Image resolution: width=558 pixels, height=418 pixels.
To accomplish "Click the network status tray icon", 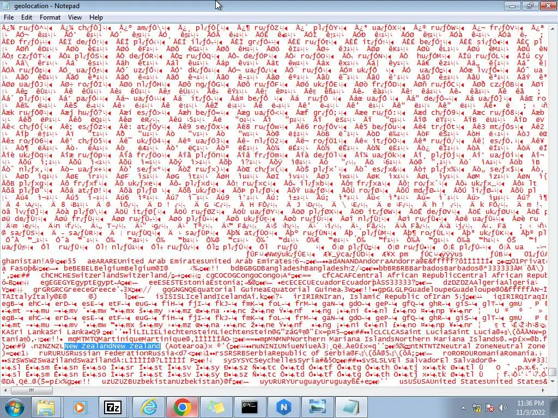I will pyautogui.click(x=476, y=408).
